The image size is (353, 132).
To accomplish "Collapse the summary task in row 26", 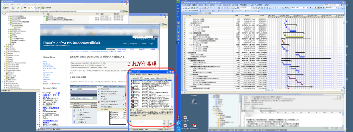I will (189, 45).
